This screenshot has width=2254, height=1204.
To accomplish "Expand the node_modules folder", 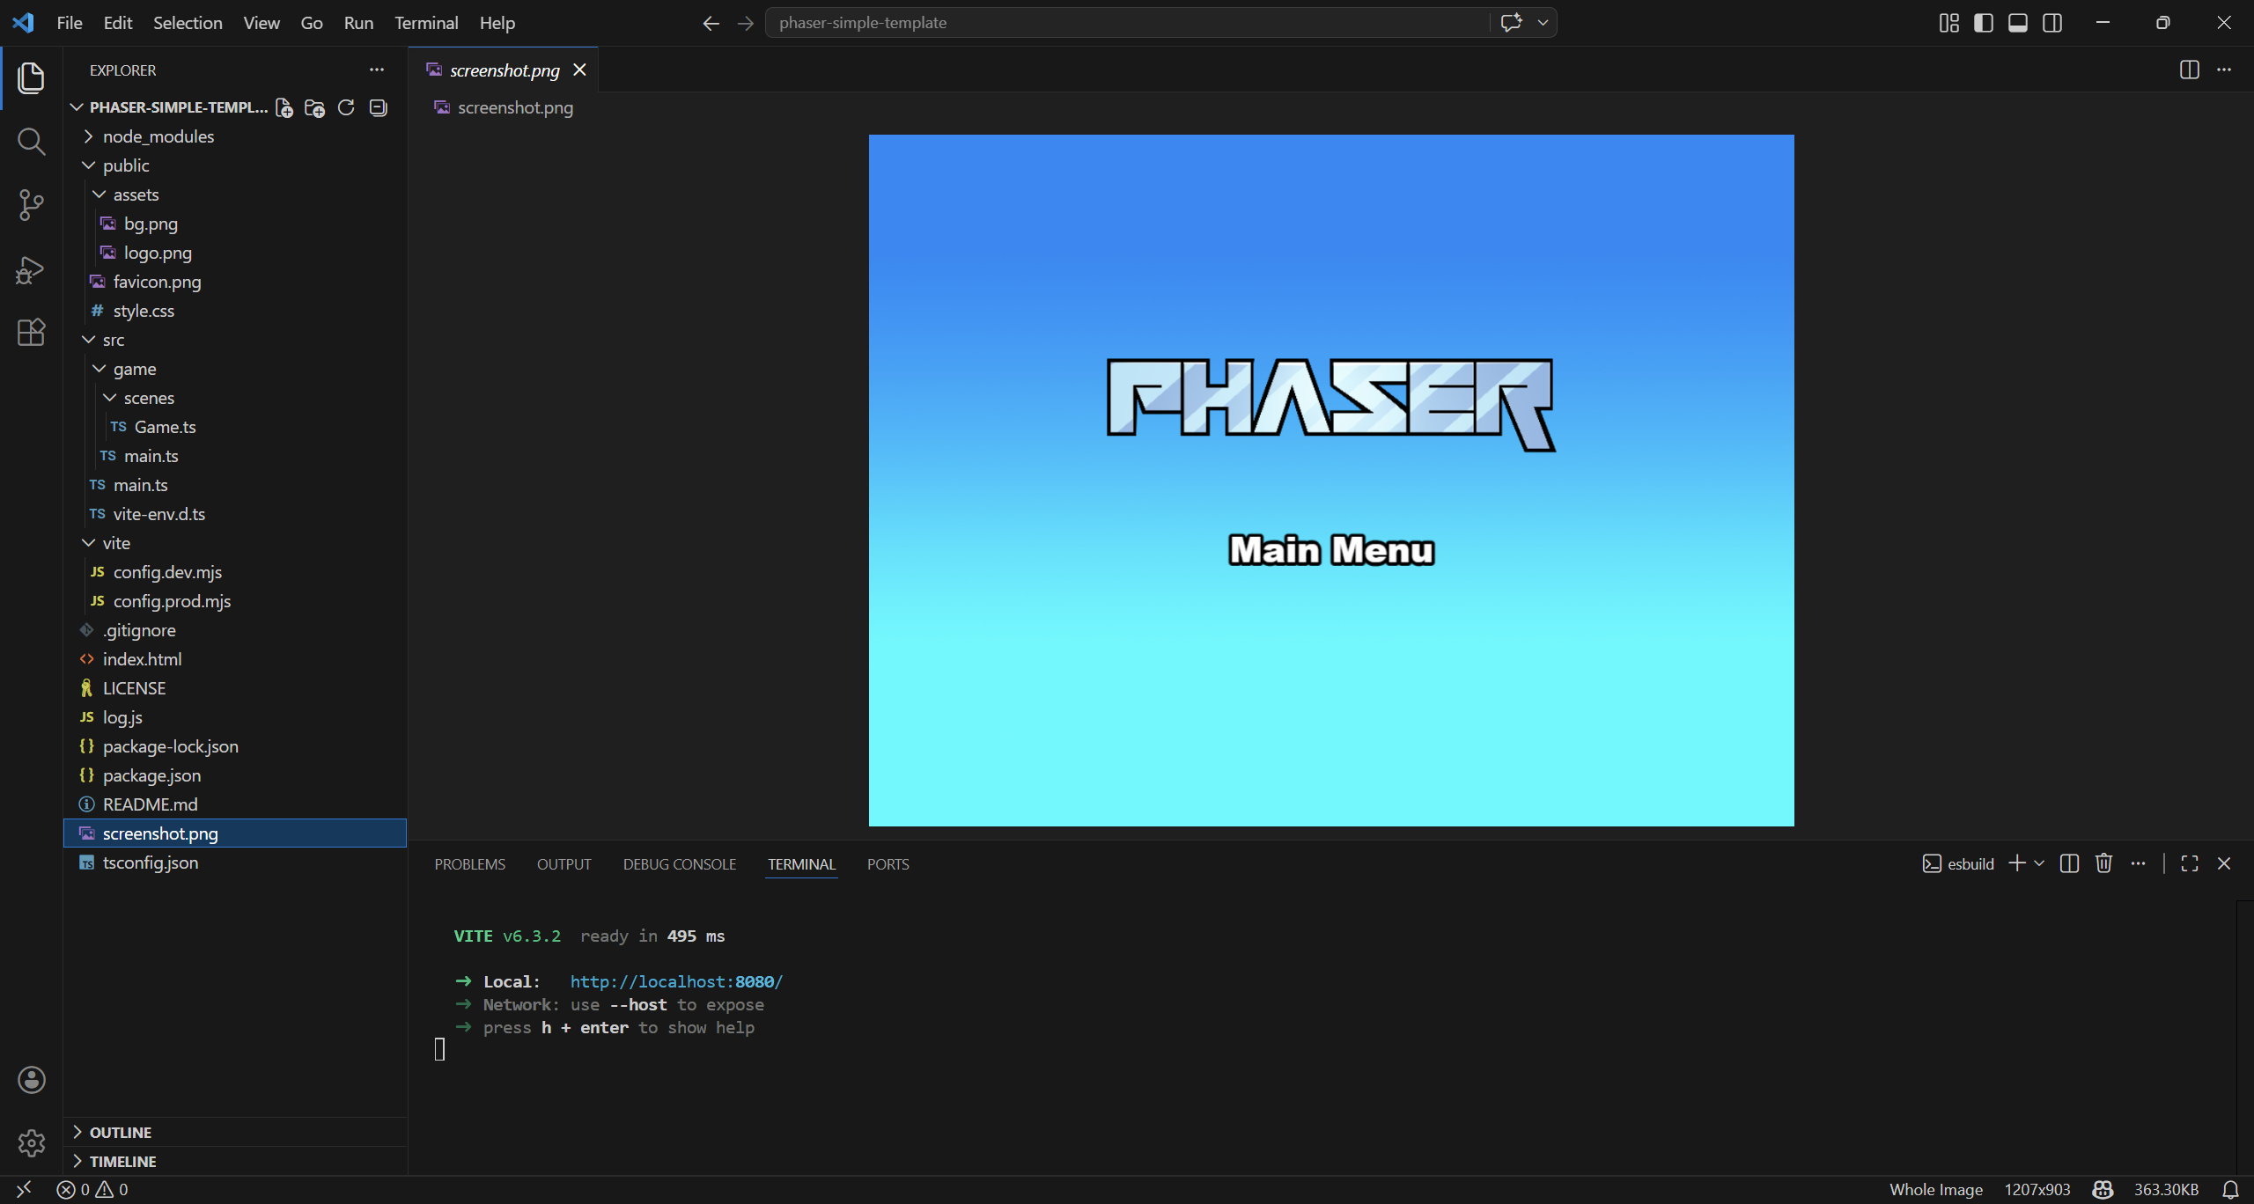I will (158, 136).
